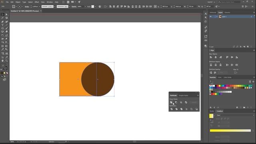Image resolution: width=256 pixels, height=144 pixels.
Task: Select the Rotate tool
Action: coord(2,36)
